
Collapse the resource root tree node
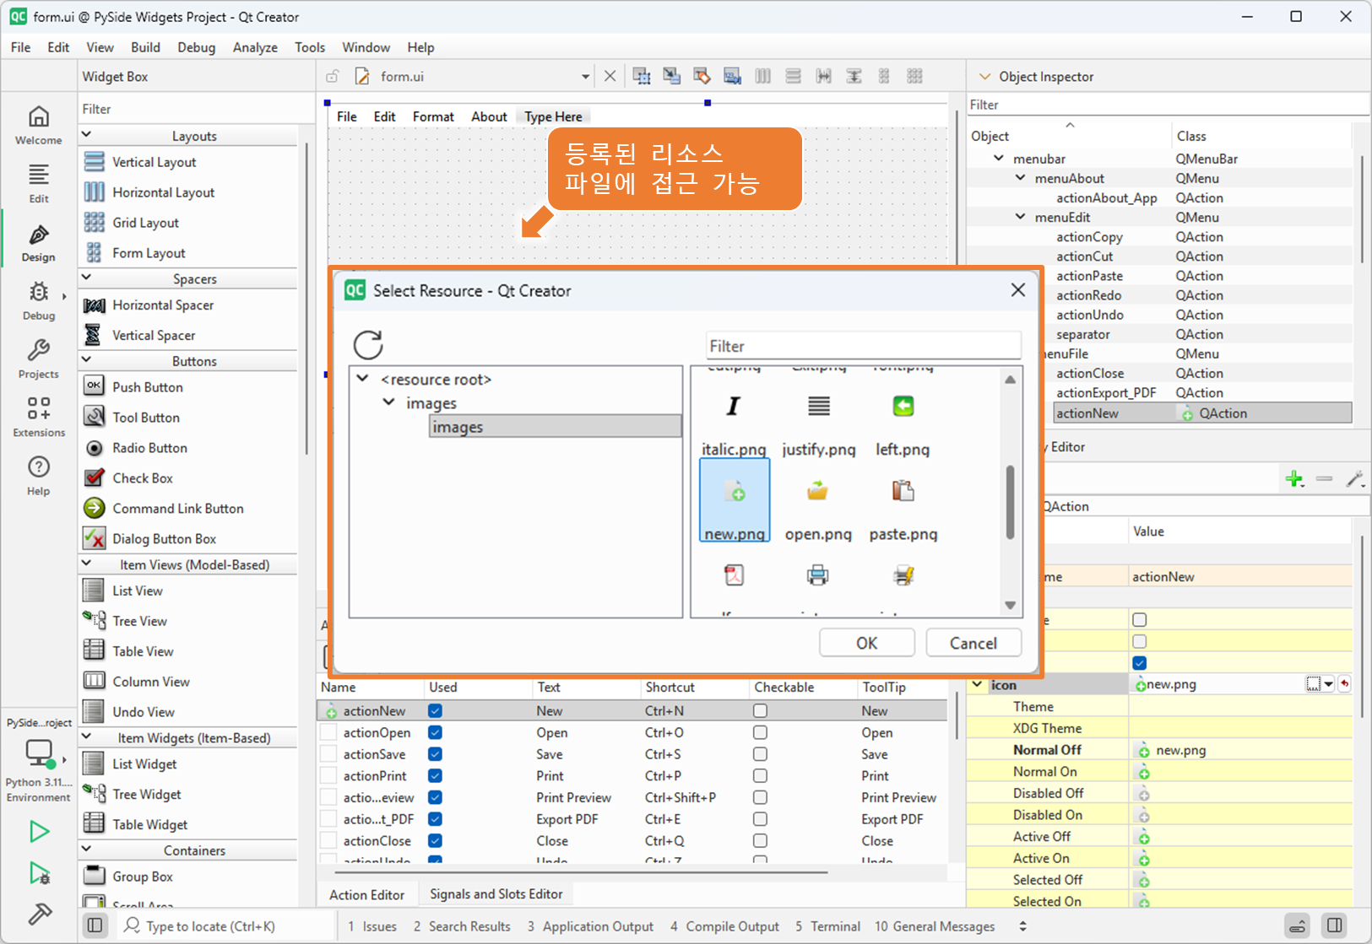click(x=363, y=379)
